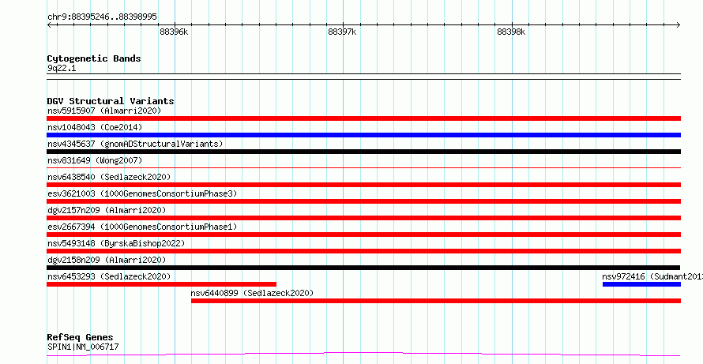Click the nsv4345637 (gnomADStructuralVariants) label

(135, 144)
